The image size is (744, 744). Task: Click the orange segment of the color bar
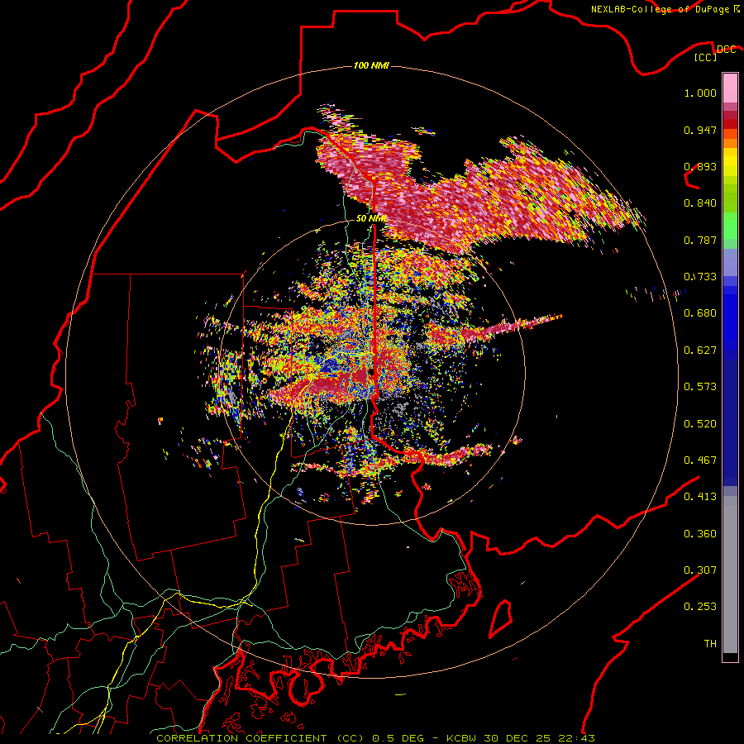click(730, 143)
